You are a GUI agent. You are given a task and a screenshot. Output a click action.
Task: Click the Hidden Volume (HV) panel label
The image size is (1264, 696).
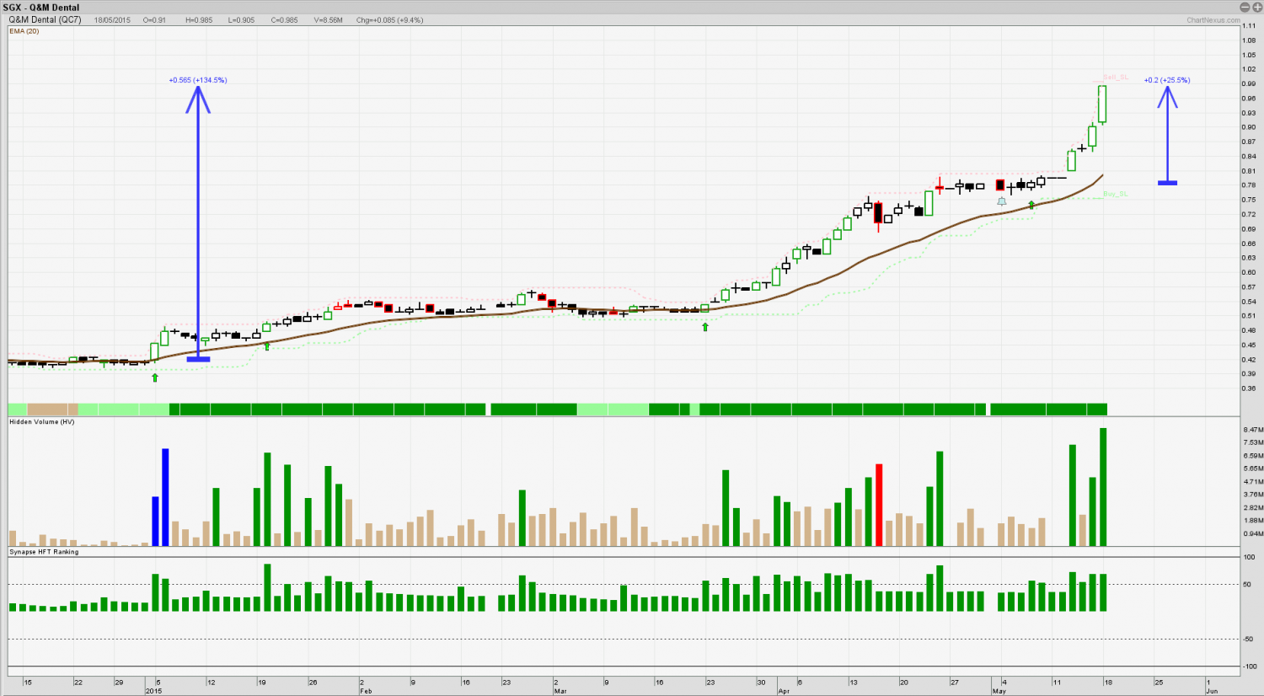[41, 421]
